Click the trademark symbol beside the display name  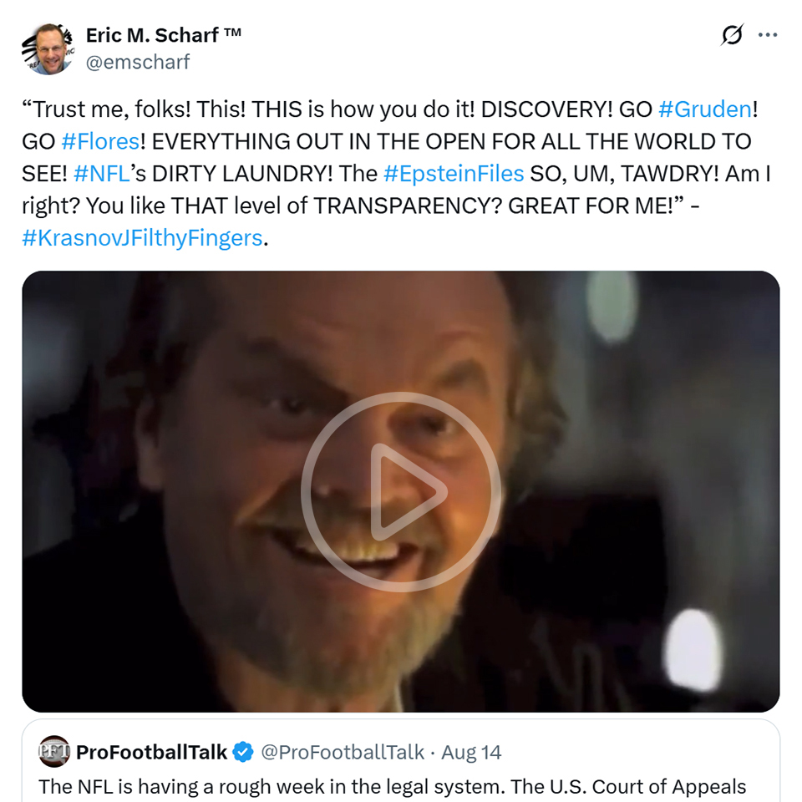tap(232, 35)
